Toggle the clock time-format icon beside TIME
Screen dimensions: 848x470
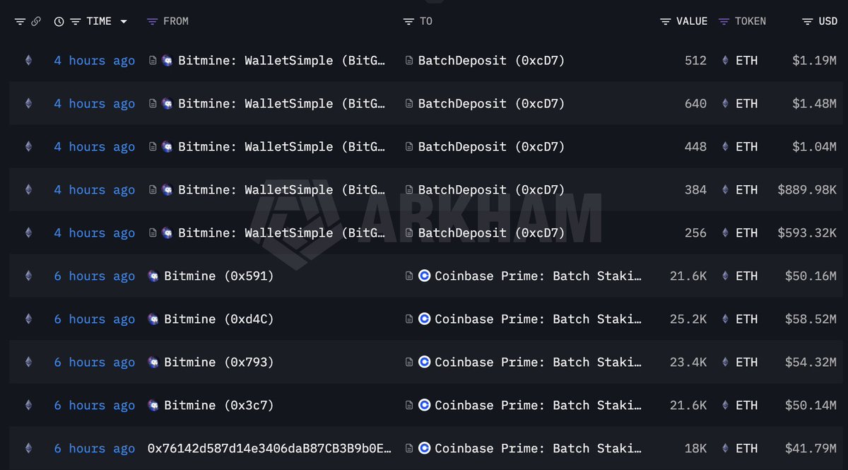[x=59, y=22]
